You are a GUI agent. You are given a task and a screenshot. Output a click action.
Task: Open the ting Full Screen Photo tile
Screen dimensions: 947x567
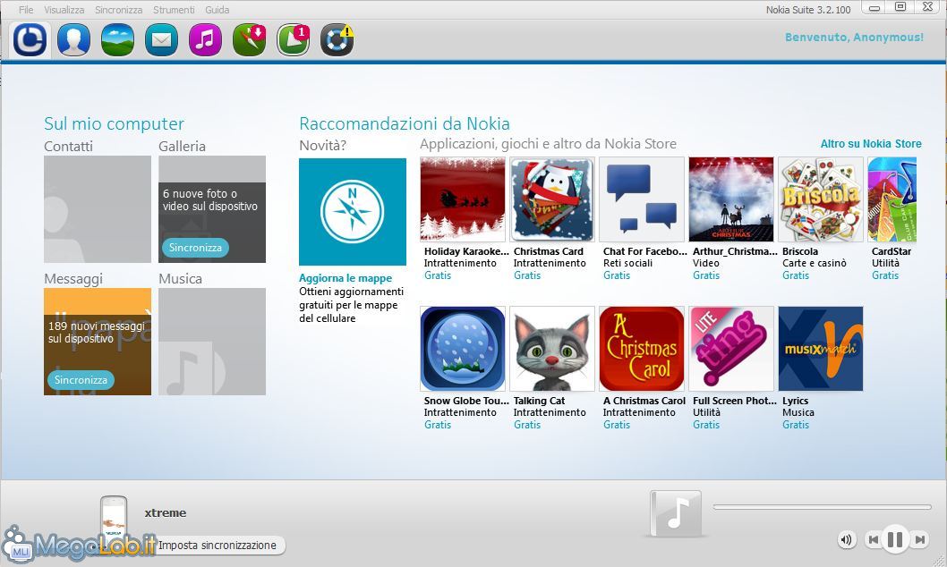coord(730,349)
